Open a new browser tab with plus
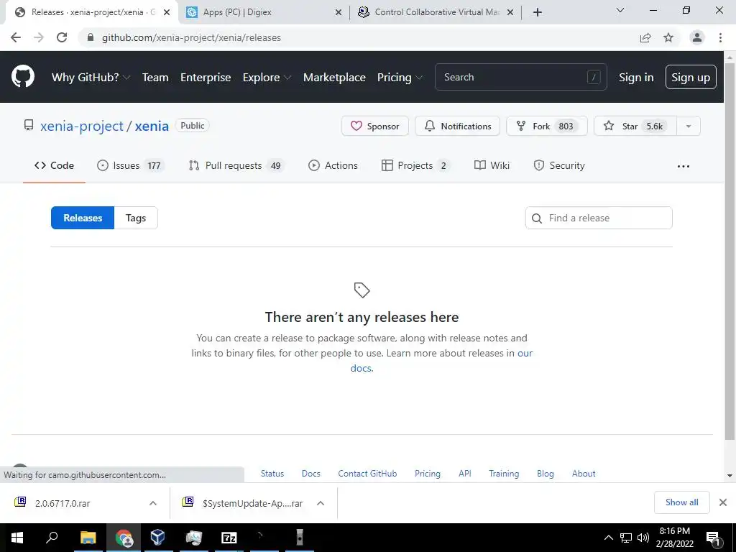 [x=538, y=12]
